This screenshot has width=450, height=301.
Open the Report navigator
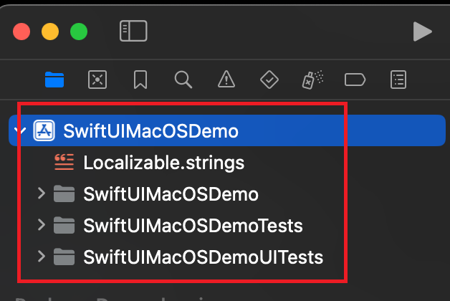coord(398,79)
